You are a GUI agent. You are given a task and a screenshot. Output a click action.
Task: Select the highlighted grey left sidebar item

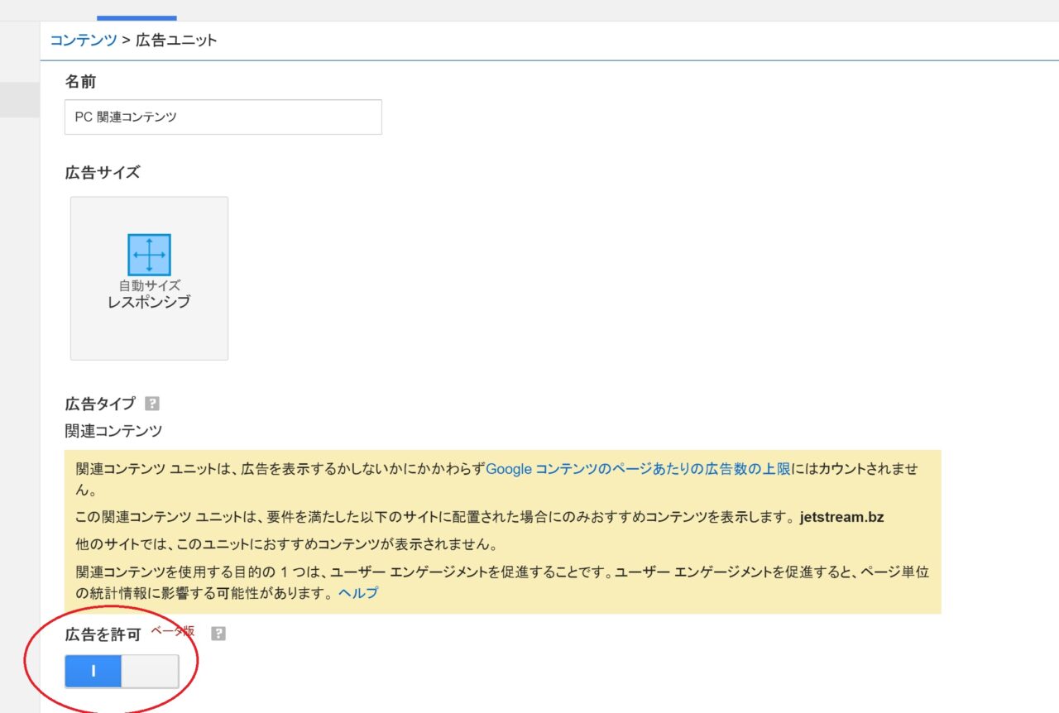tap(19, 99)
